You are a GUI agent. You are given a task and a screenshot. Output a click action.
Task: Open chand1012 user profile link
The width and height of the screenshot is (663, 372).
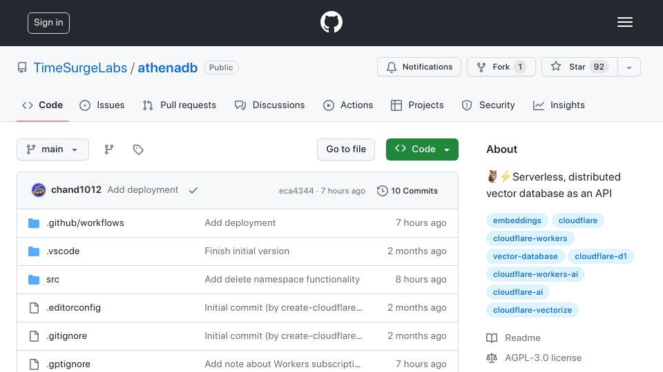(x=76, y=190)
